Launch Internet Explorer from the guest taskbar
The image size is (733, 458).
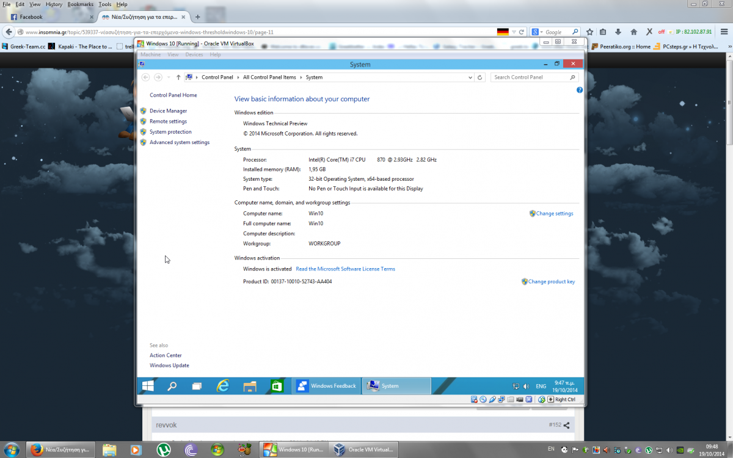(223, 386)
